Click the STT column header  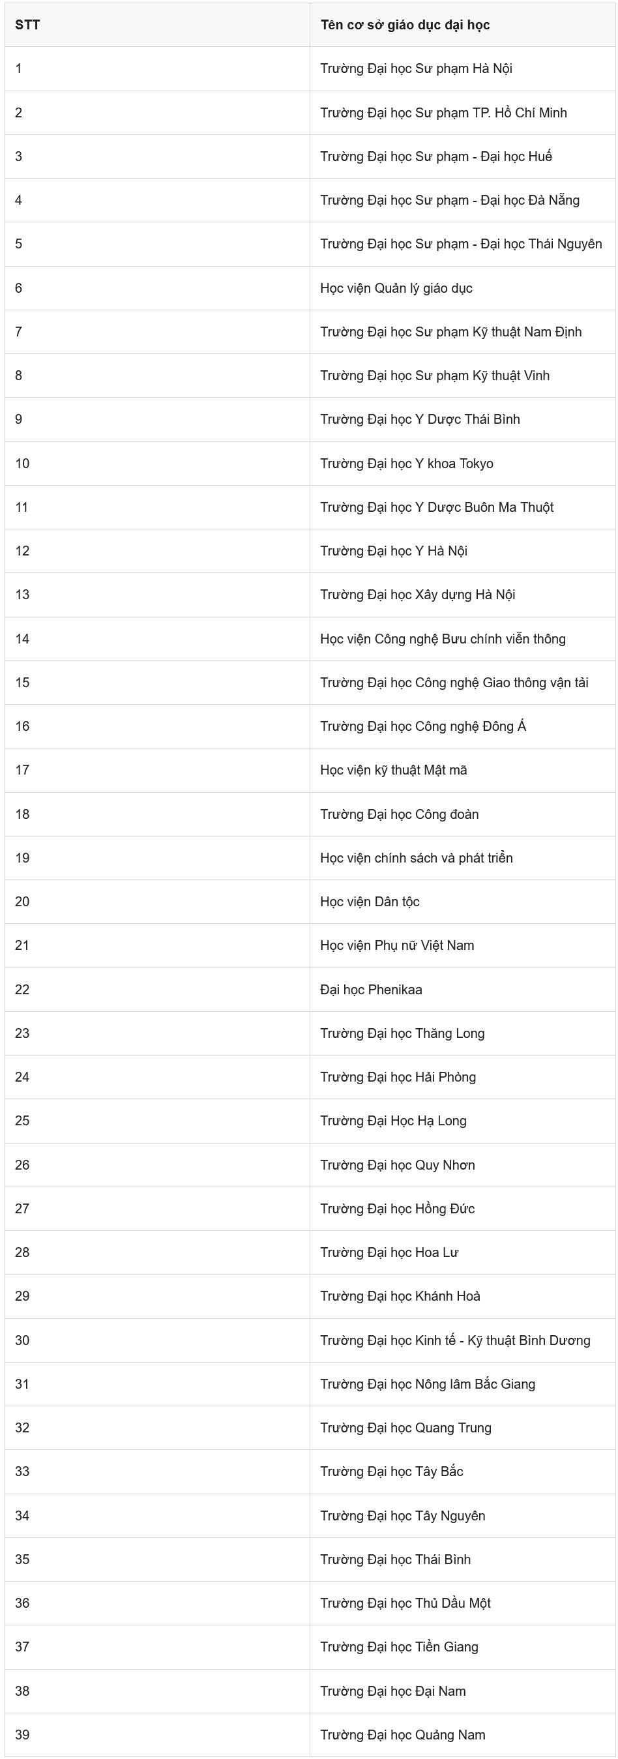click(x=27, y=25)
